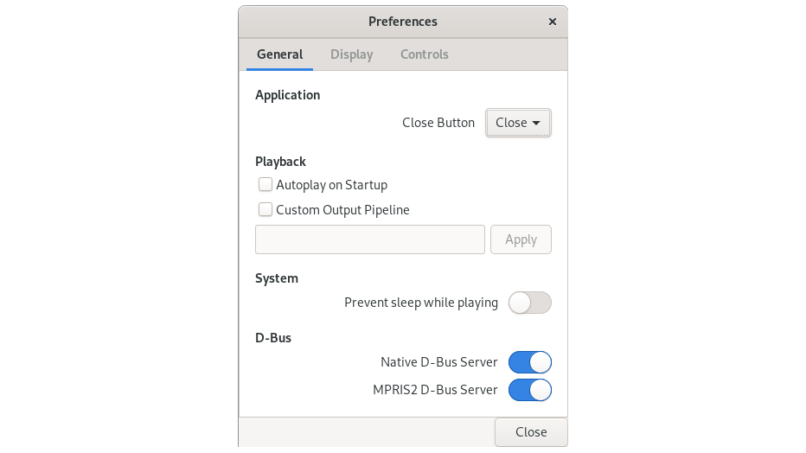Check the Custom Output Pipeline box
This screenshot has height=453, width=806.
(x=266, y=210)
